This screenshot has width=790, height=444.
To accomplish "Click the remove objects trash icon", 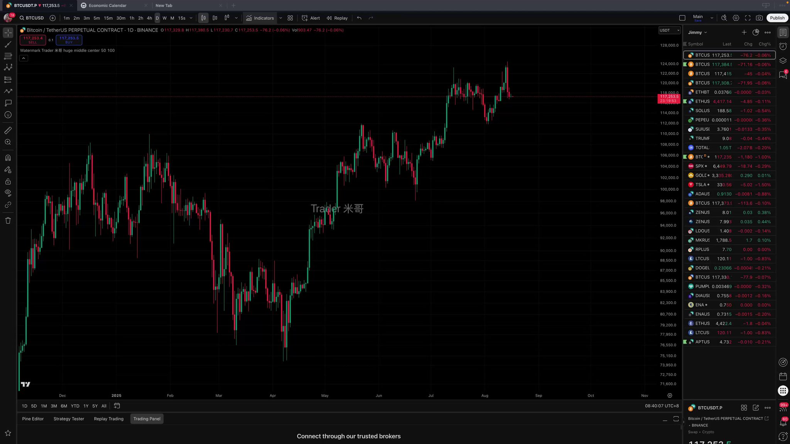I will (8, 220).
